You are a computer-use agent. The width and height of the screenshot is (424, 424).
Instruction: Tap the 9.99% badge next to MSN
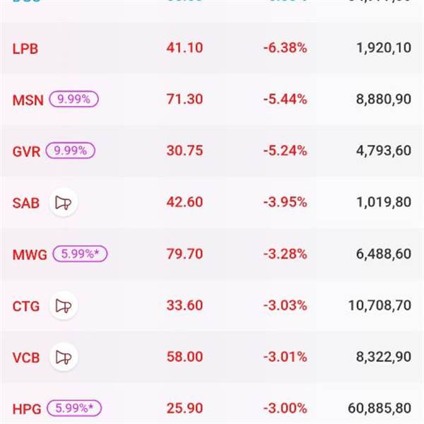click(73, 100)
